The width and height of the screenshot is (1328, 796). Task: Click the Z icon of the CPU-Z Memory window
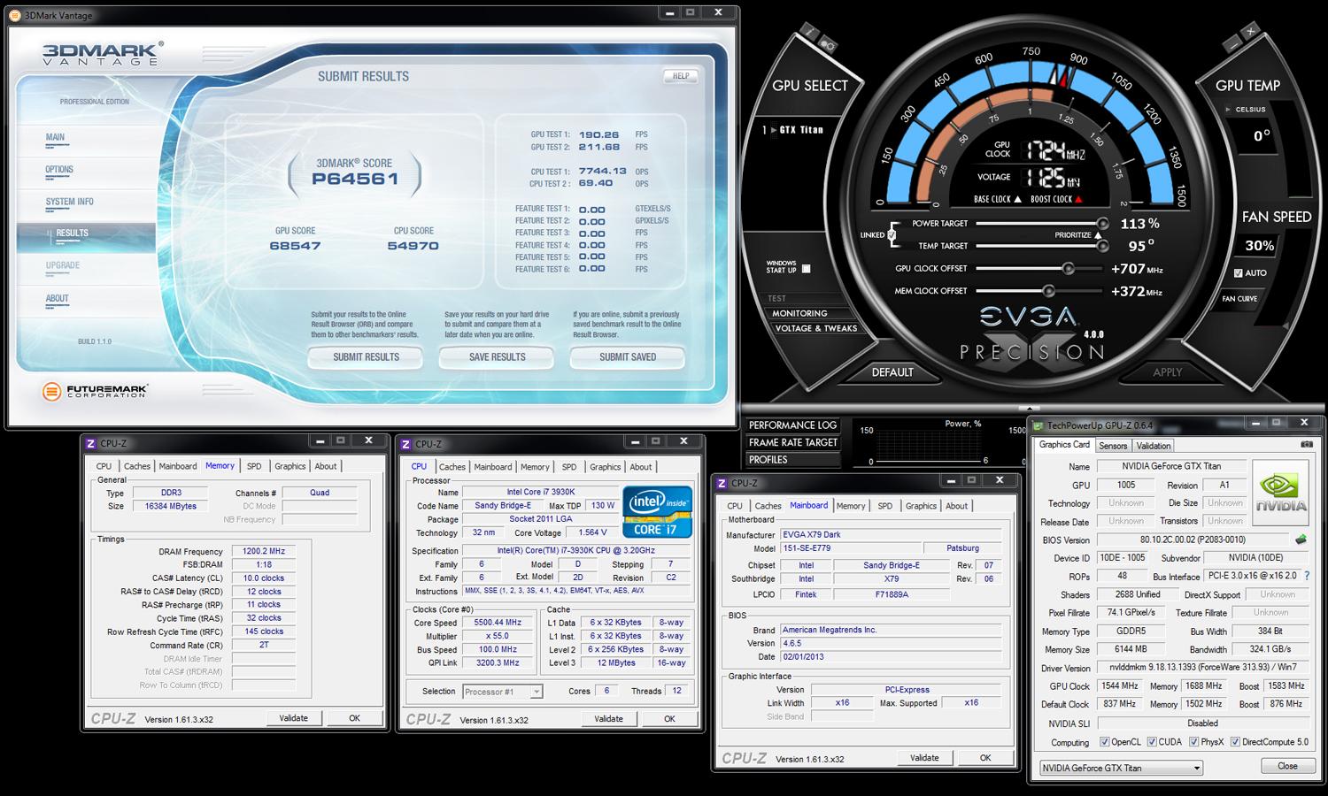click(91, 443)
